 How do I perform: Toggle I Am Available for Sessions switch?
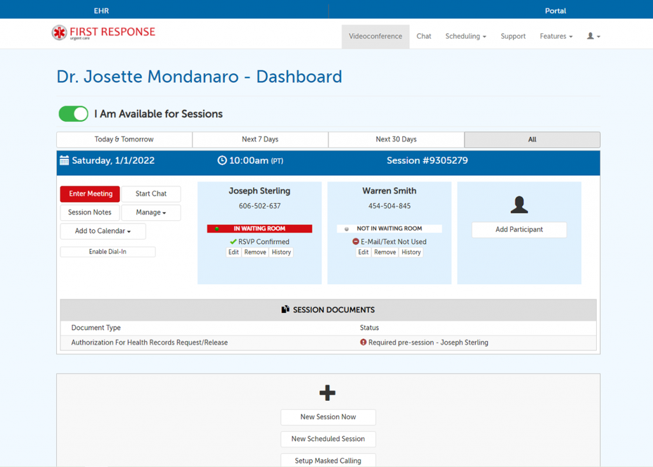[x=73, y=113]
